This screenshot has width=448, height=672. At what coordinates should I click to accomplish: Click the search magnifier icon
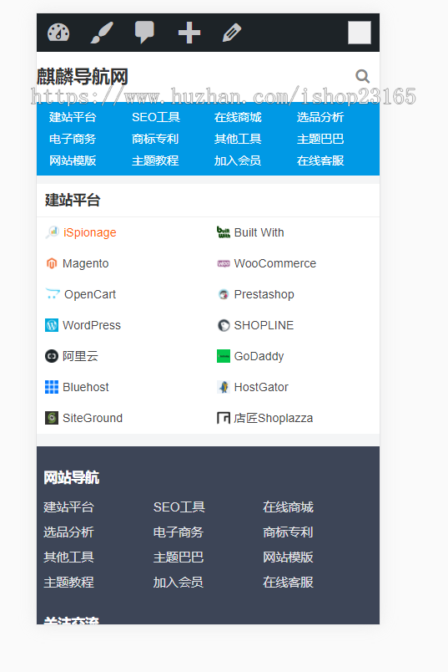click(x=362, y=76)
